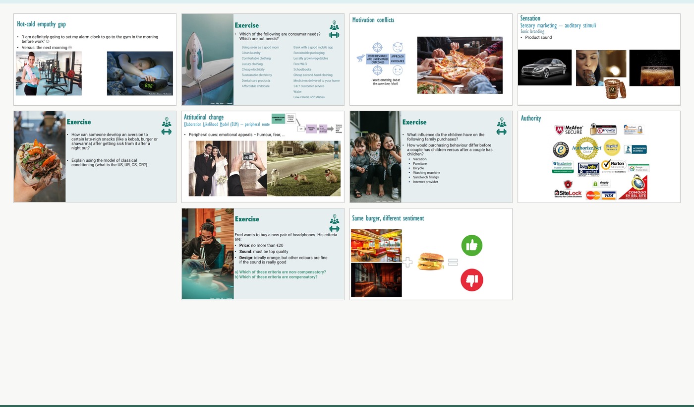Click the red thumbs-down icon
This screenshot has height=407, width=694.
(x=471, y=279)
